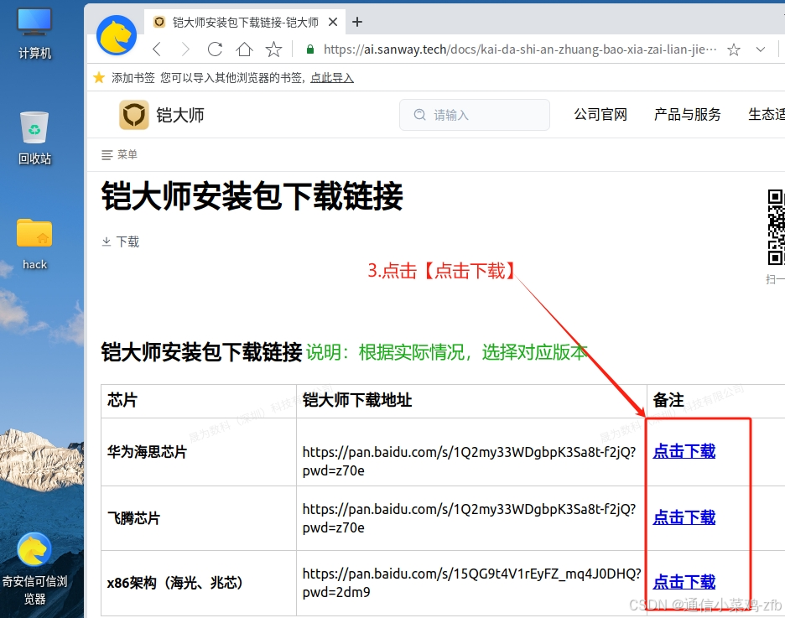Screen dimensions: 785x618
Task: Open the 产品与服务 nav item
Action: click(x=687, y=115)
